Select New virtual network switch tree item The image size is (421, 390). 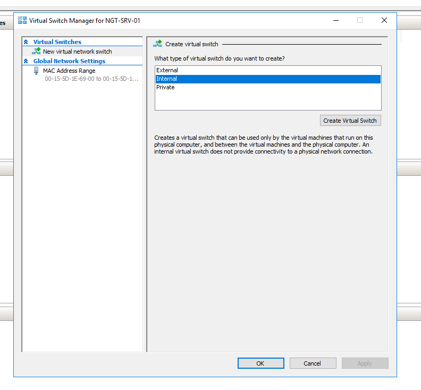pos(78,52)
